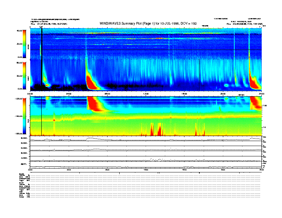Click the 08:00 tick label below RAD1 spectrogram
This screenshot has width=282, height=218.
click(107, 94)
